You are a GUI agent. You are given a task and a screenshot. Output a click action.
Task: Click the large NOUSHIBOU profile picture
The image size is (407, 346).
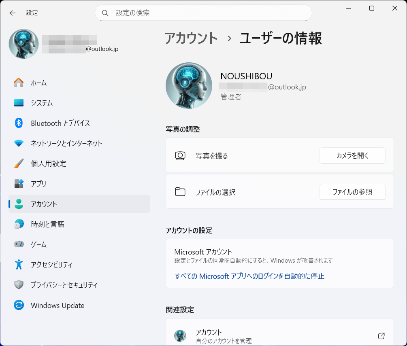(189, 86)
